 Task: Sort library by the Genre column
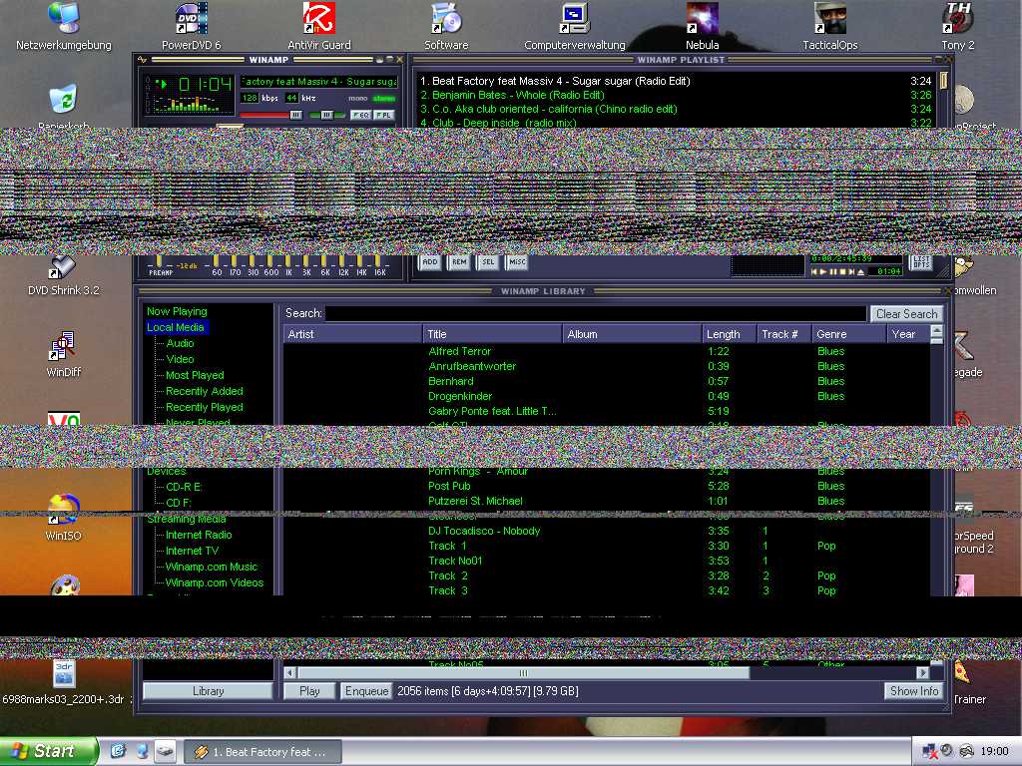[848, 334]
